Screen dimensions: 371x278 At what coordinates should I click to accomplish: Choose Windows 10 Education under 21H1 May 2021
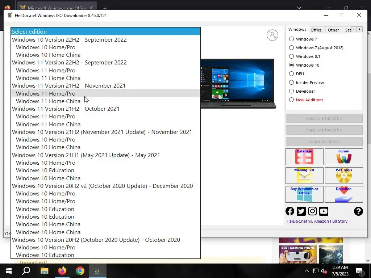coord(106,170)
